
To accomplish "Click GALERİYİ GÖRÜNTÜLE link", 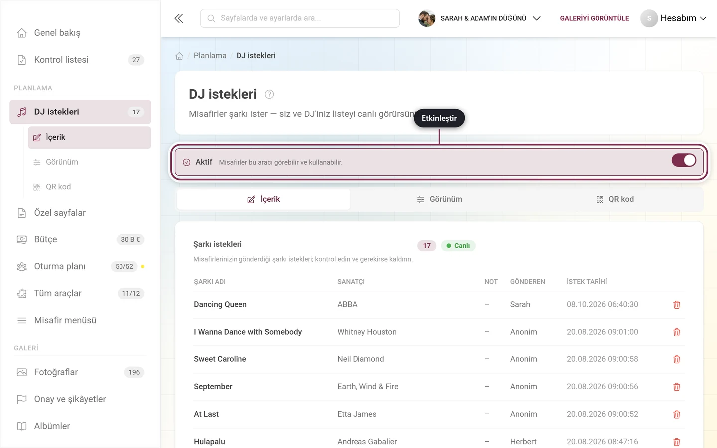I will click(595, 18).
